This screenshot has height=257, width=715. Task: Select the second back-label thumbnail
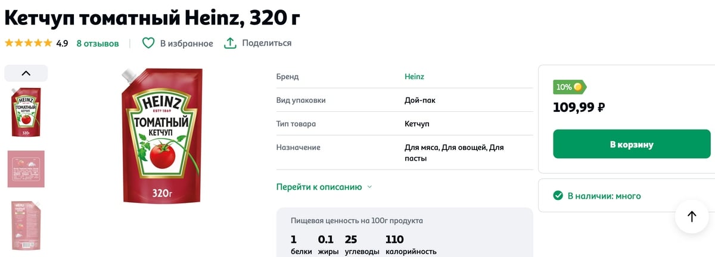point(26,169)
